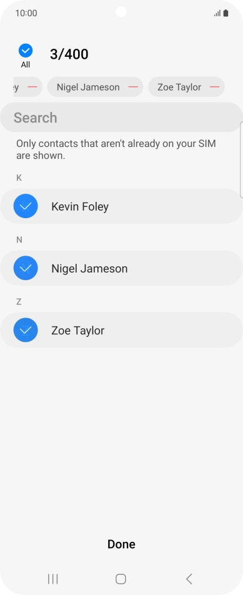The width and height of the screenshot is (243, 595).
Task: Go back using the navigation arrow
Action: pos(189,579)
